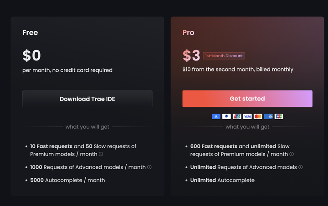Click the Visa card icon

[x=247, y=116]
